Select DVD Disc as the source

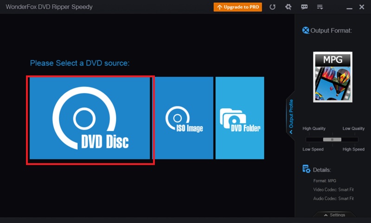click(x=90, y=118)
